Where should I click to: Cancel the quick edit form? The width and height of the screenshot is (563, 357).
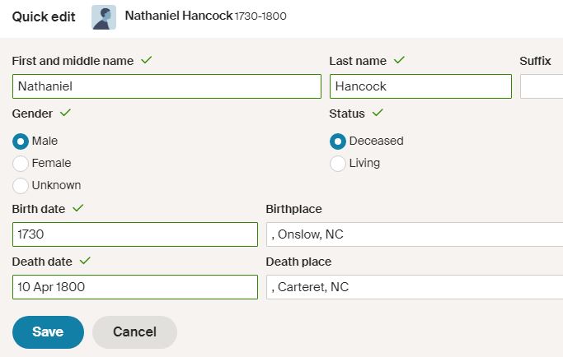134,332
